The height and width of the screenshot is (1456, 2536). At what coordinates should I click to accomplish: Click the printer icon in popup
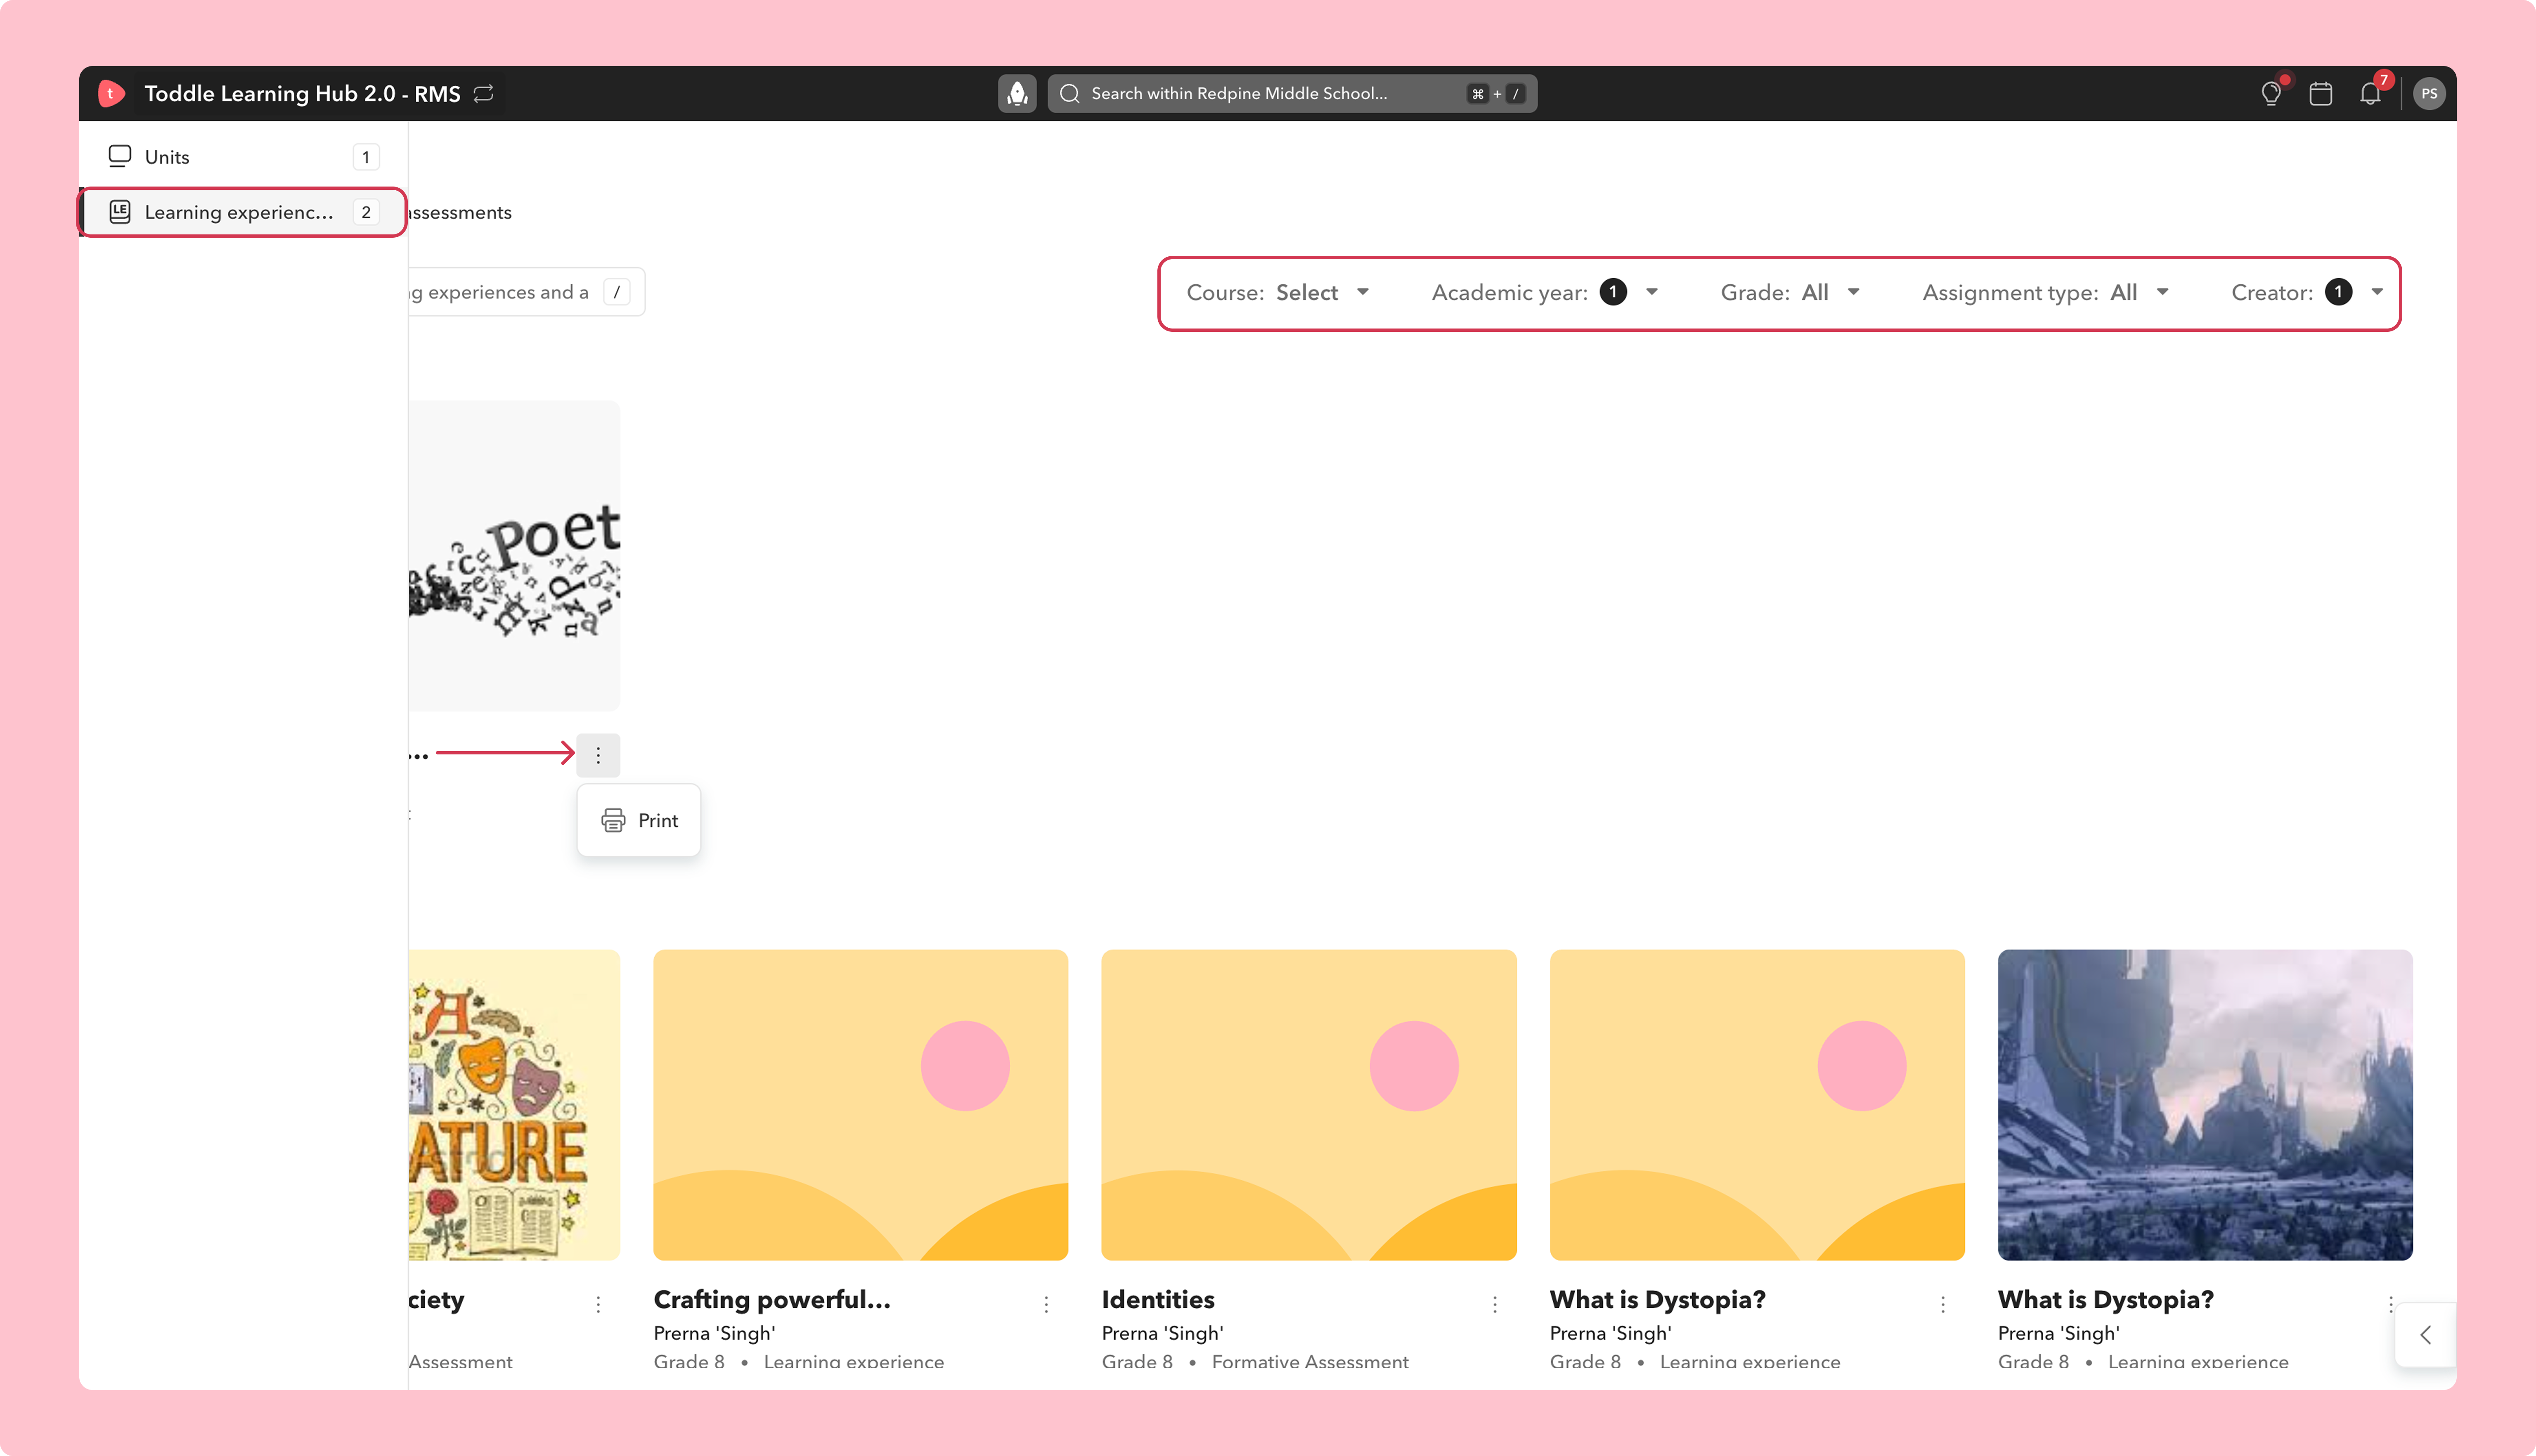click(613, 820)
